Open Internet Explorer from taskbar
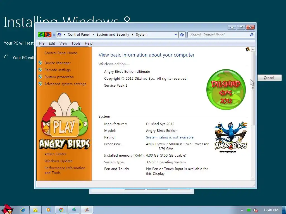 click(23, 210)
